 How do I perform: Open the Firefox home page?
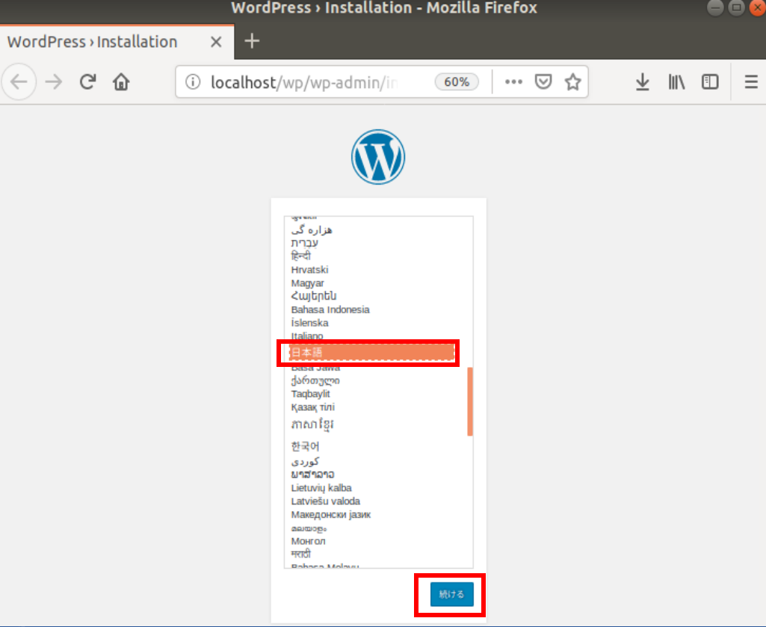point(121,81)
